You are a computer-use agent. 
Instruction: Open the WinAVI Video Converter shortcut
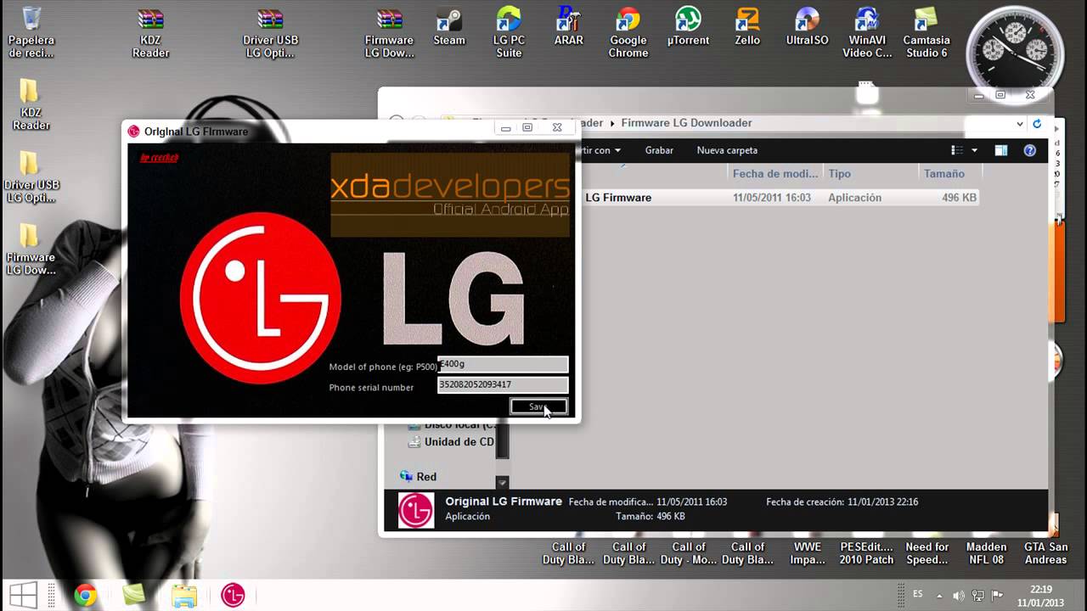point(867,32)
